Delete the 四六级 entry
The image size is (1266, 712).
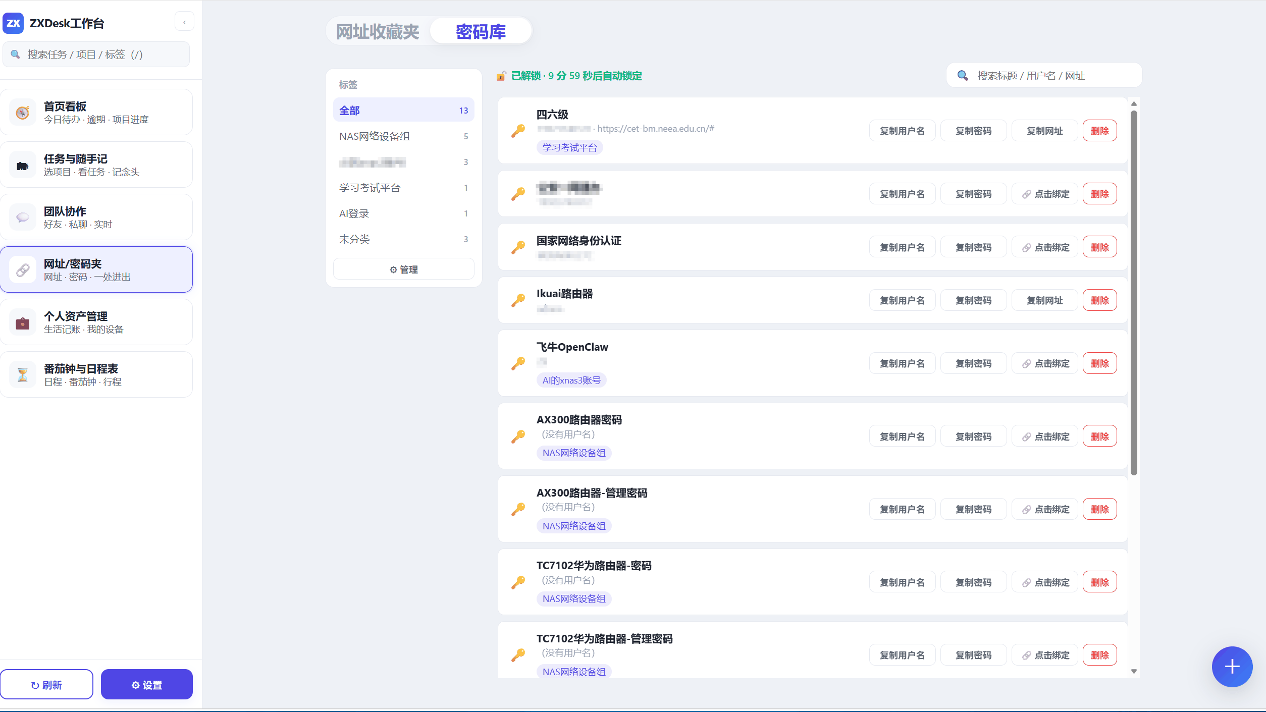click(1100, 131)
